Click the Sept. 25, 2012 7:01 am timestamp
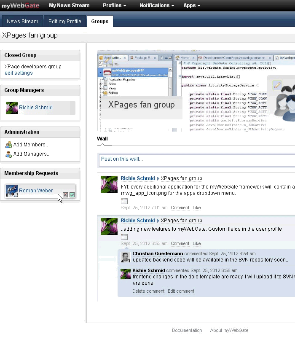This screenshot has height=337, width=295. [144, 208]
